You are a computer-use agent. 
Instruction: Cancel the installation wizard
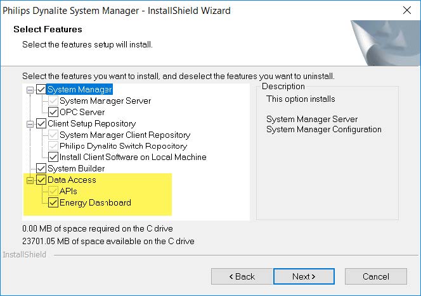(x=375, y=276)
